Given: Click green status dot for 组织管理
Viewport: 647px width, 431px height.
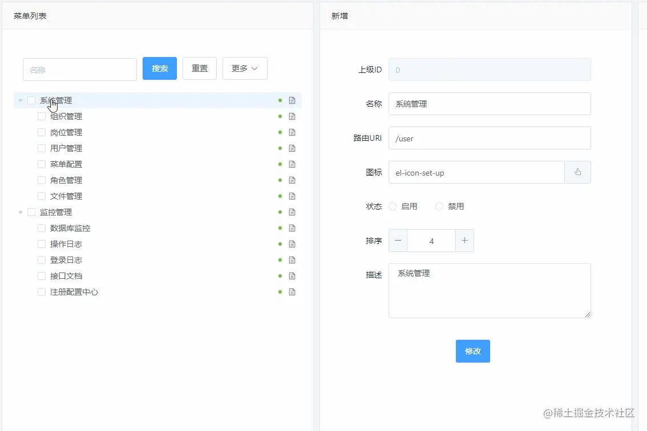Looking at the screenshot, I should coord(280,116).
